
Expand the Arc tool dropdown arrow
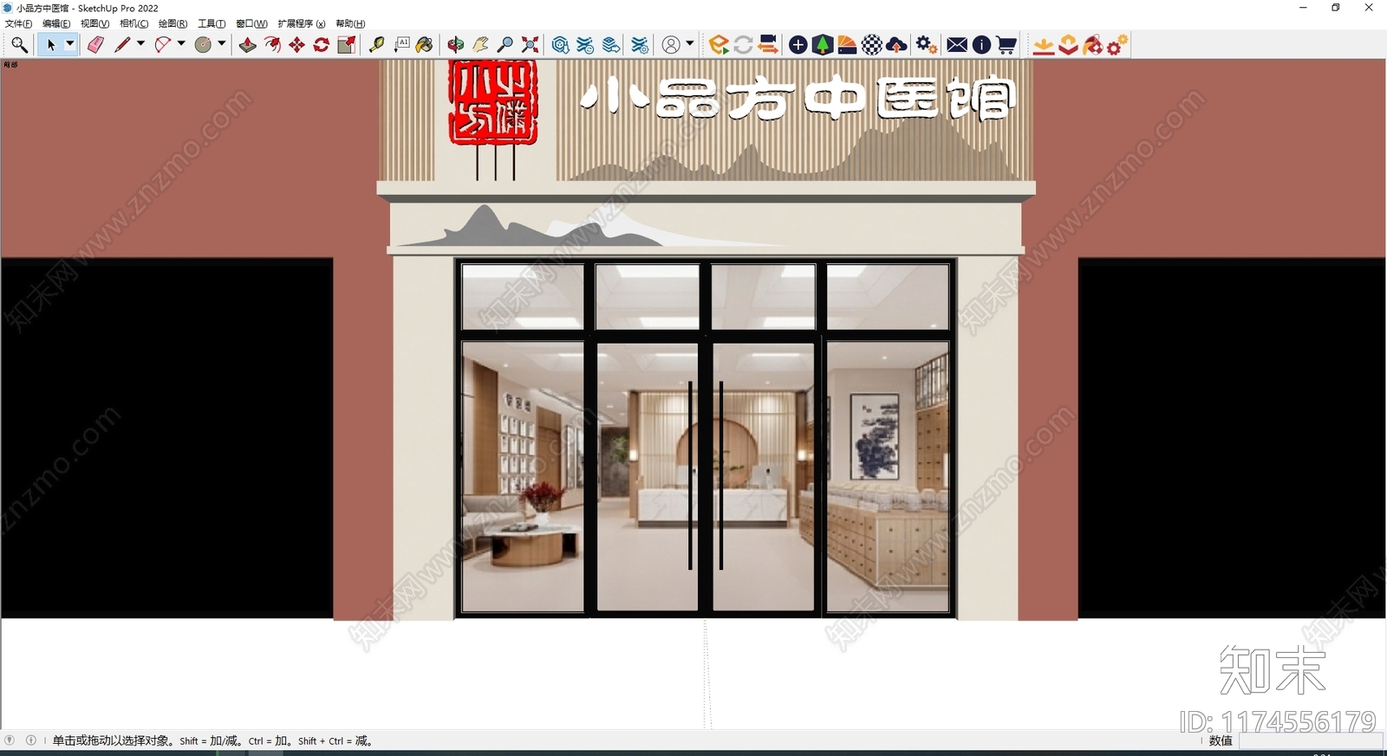tap(181, 44)
